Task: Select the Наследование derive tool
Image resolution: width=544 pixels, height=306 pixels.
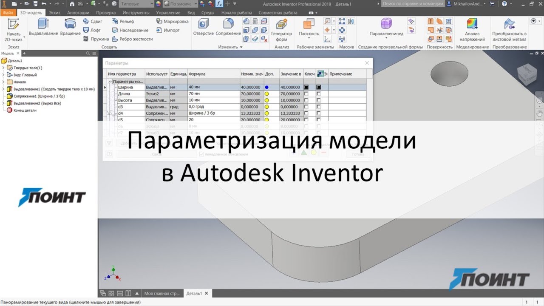Action: coord(130,30)
